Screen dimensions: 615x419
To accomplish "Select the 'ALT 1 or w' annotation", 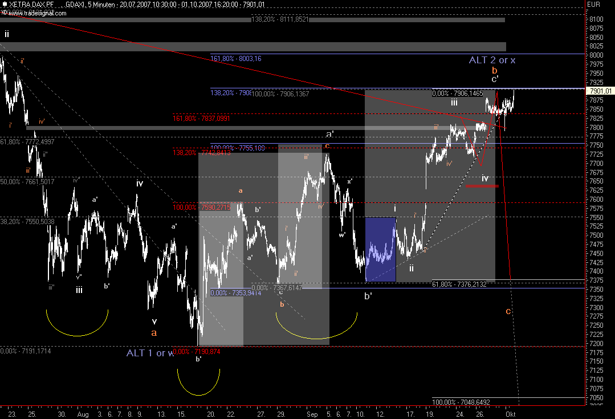I will (150, 353).
